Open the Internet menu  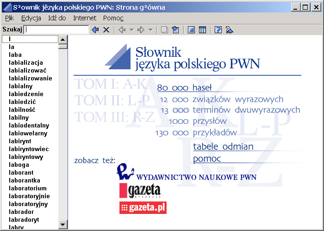coord(85,18)
